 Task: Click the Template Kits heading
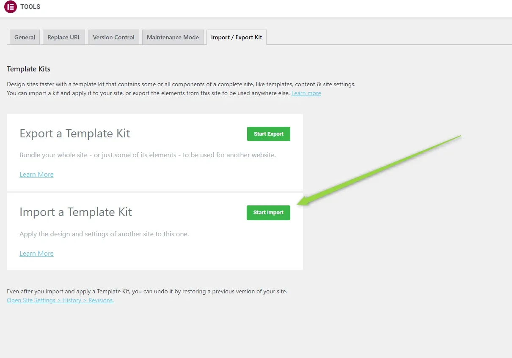coord(28,69)
